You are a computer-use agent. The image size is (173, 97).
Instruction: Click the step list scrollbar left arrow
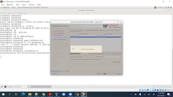point(51,71)
